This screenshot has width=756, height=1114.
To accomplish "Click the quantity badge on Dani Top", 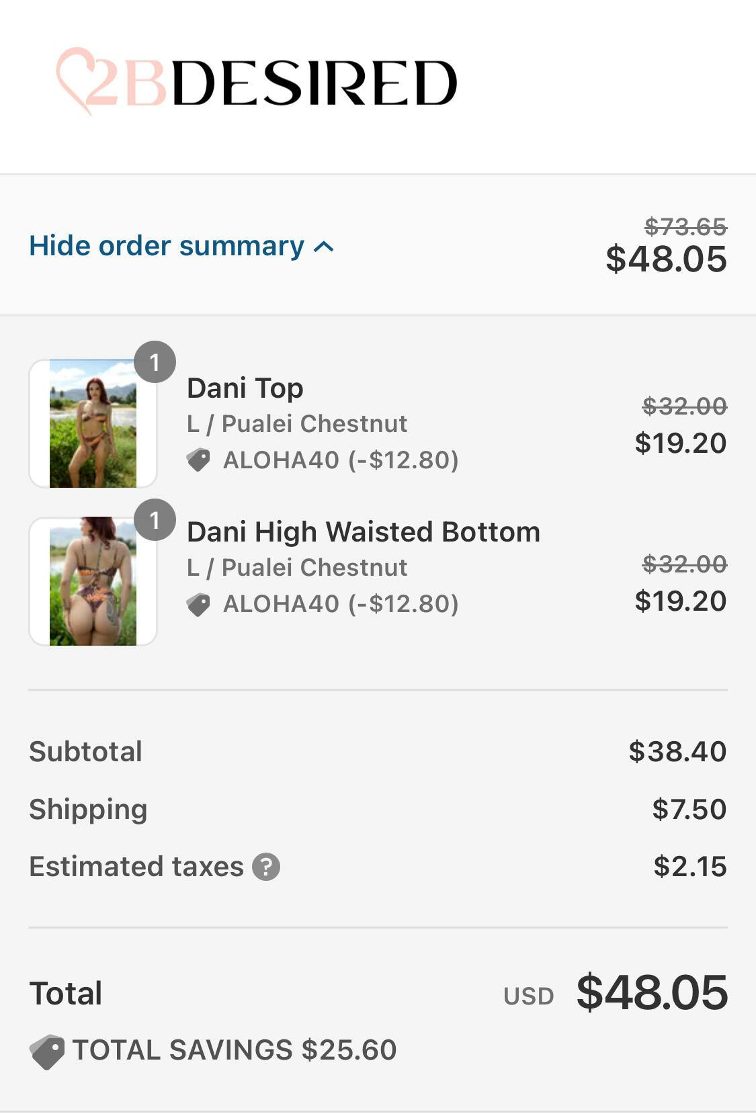I will [155, 362].
